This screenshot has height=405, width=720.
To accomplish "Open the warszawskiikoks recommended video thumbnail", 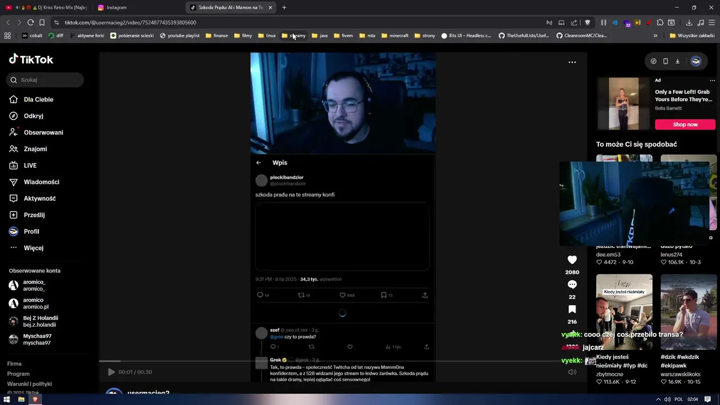I will pos(688,312).
